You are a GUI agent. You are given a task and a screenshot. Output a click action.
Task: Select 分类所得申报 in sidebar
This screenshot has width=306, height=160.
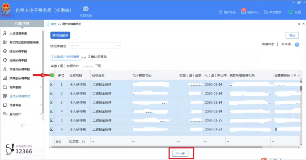point(18,60)
